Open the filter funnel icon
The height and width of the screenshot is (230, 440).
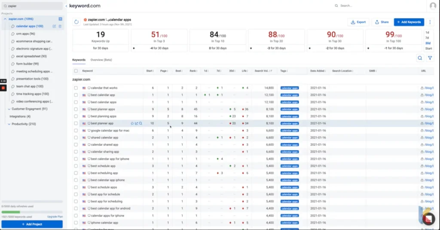point(430,58)
